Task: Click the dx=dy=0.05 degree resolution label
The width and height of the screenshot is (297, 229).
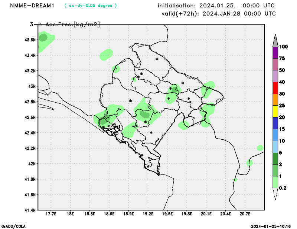Action: [x=91, y=6]
